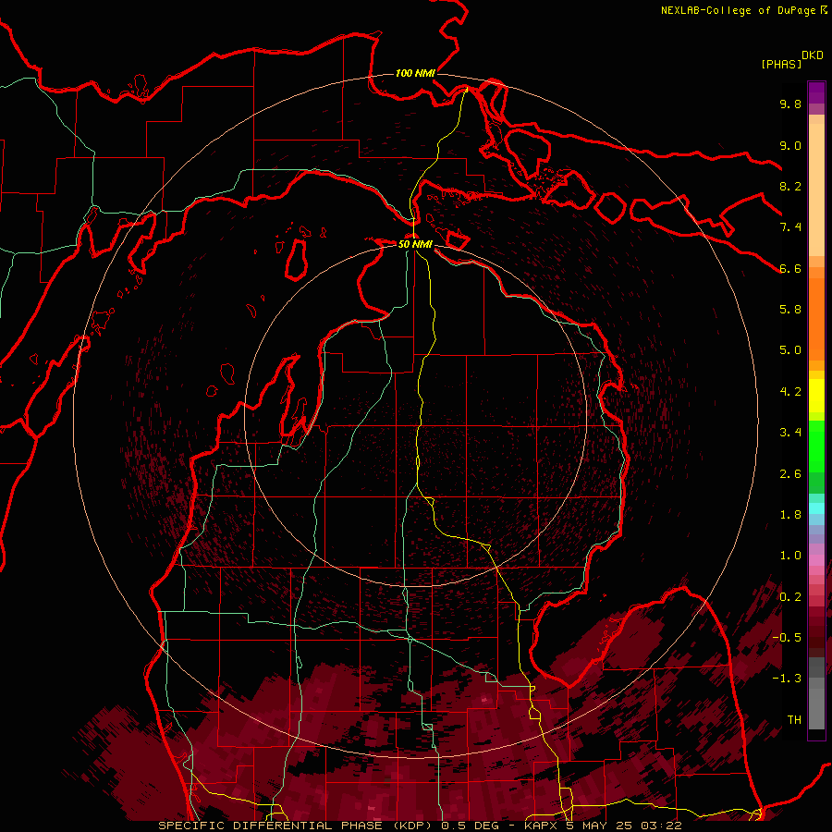Click the 4.2 scale value
The width and height of the screenshot is (832, 832).
790,392
